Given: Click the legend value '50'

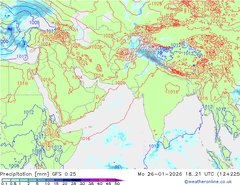Looking at the screenshot, I should [117, 183].
